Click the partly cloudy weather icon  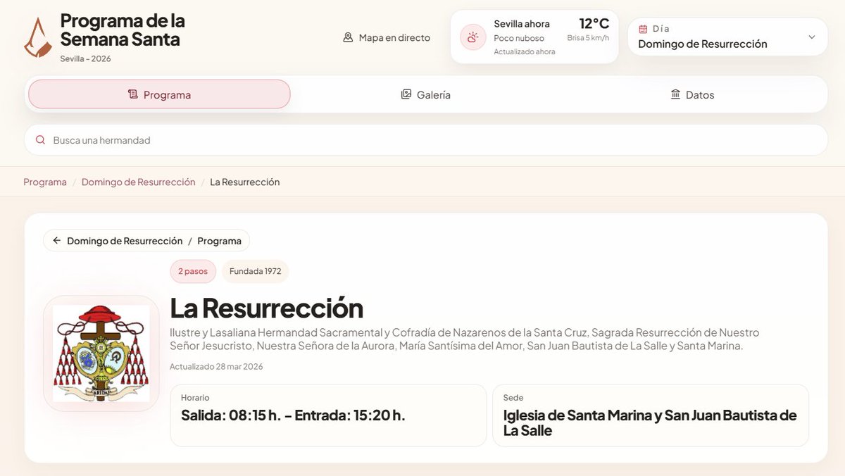point(473,37)
